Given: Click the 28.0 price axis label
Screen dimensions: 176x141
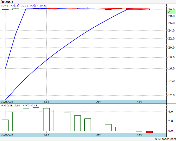Looking at the screenshot, I should pos(171,16).
